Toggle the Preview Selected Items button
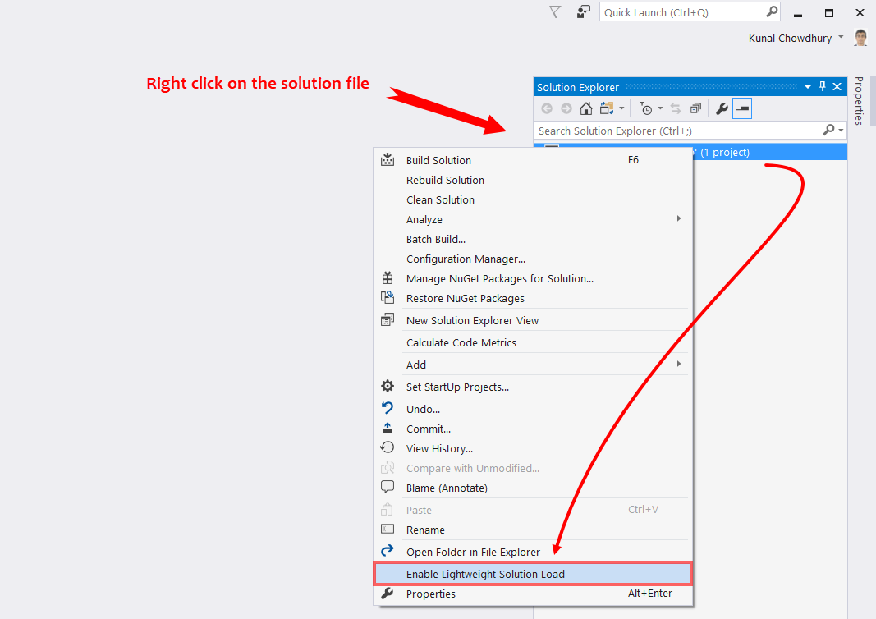The image size is (876, 619). tap(742, 108)
